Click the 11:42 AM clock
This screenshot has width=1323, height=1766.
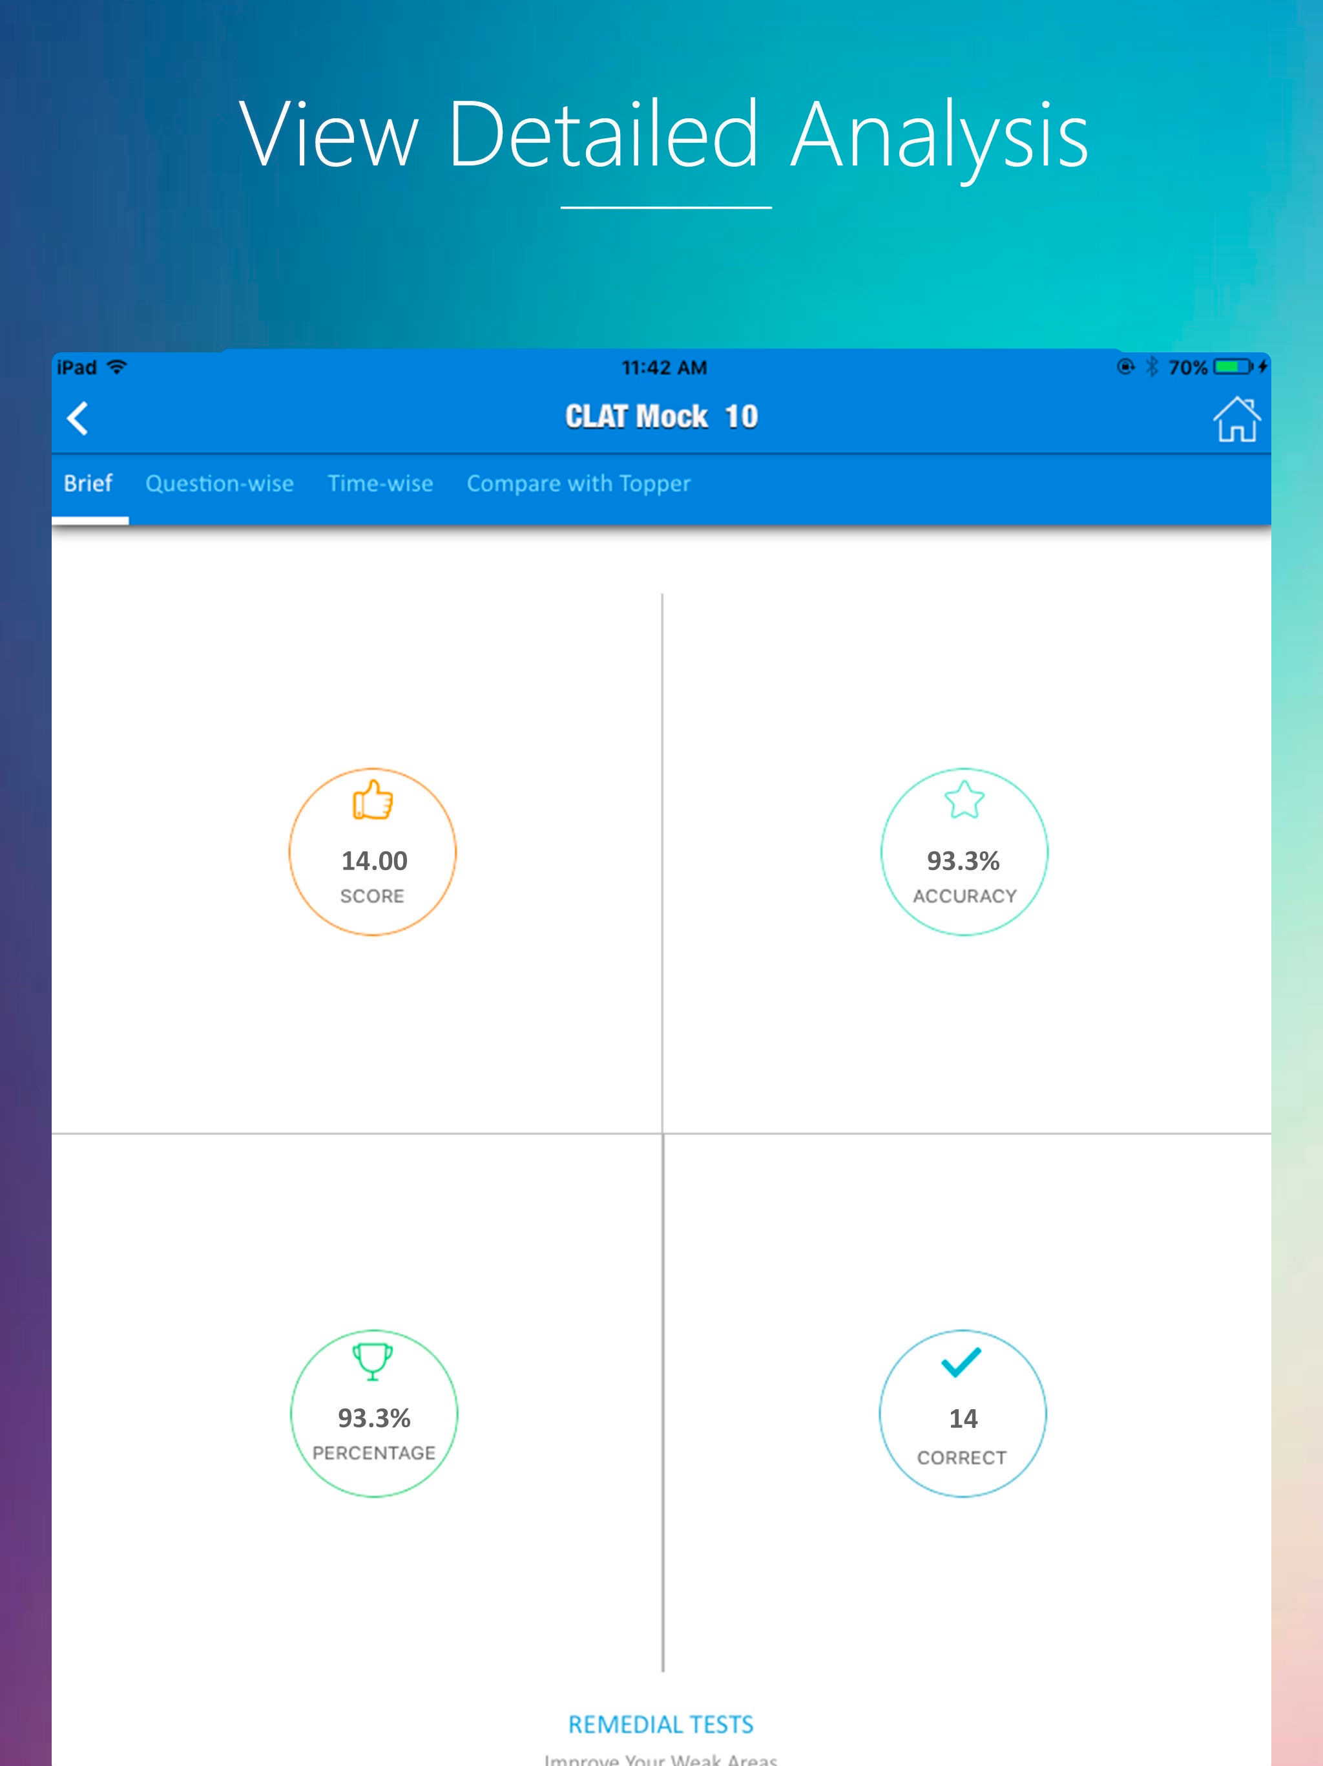[664, 367]
